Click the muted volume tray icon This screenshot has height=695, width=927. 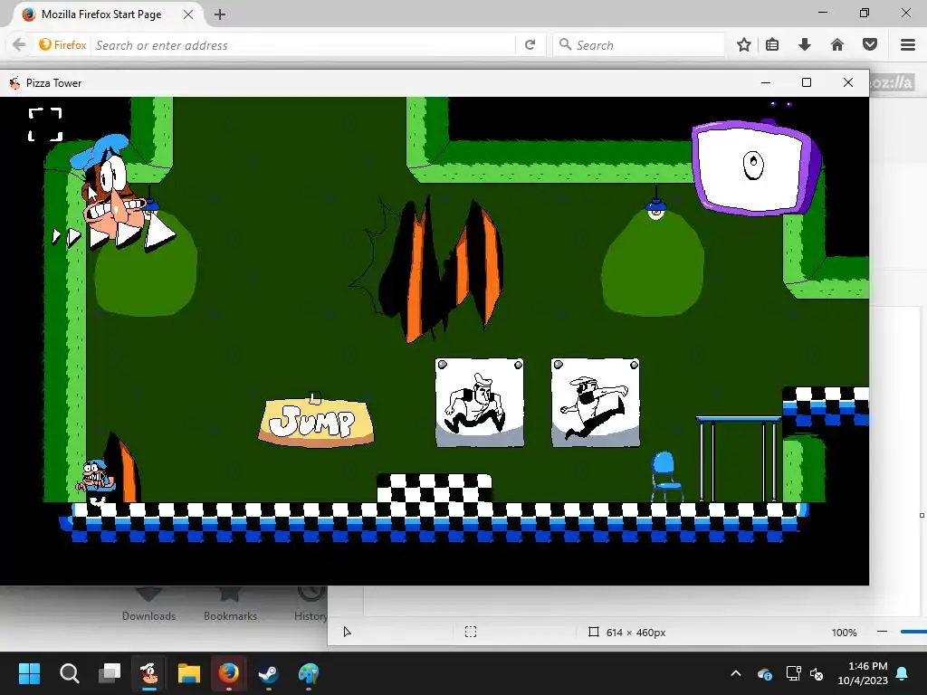tap(817, 673)
